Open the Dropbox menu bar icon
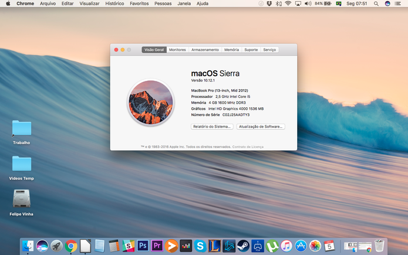 tap(269, 4)
